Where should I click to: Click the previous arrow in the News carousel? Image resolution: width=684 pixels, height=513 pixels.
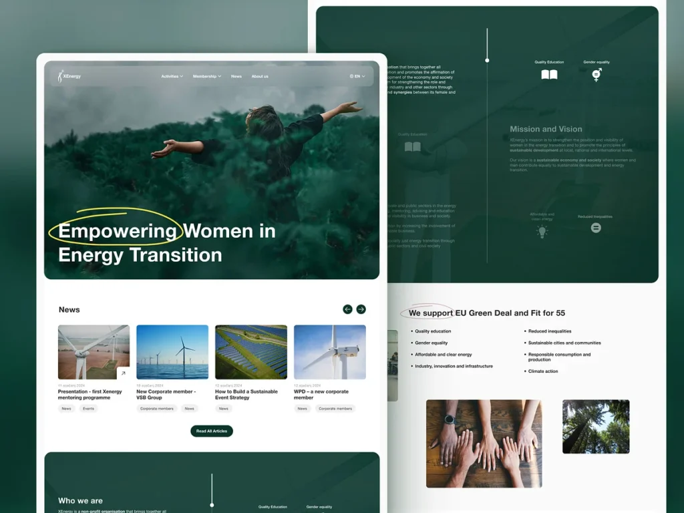click(x=347, y=309)
